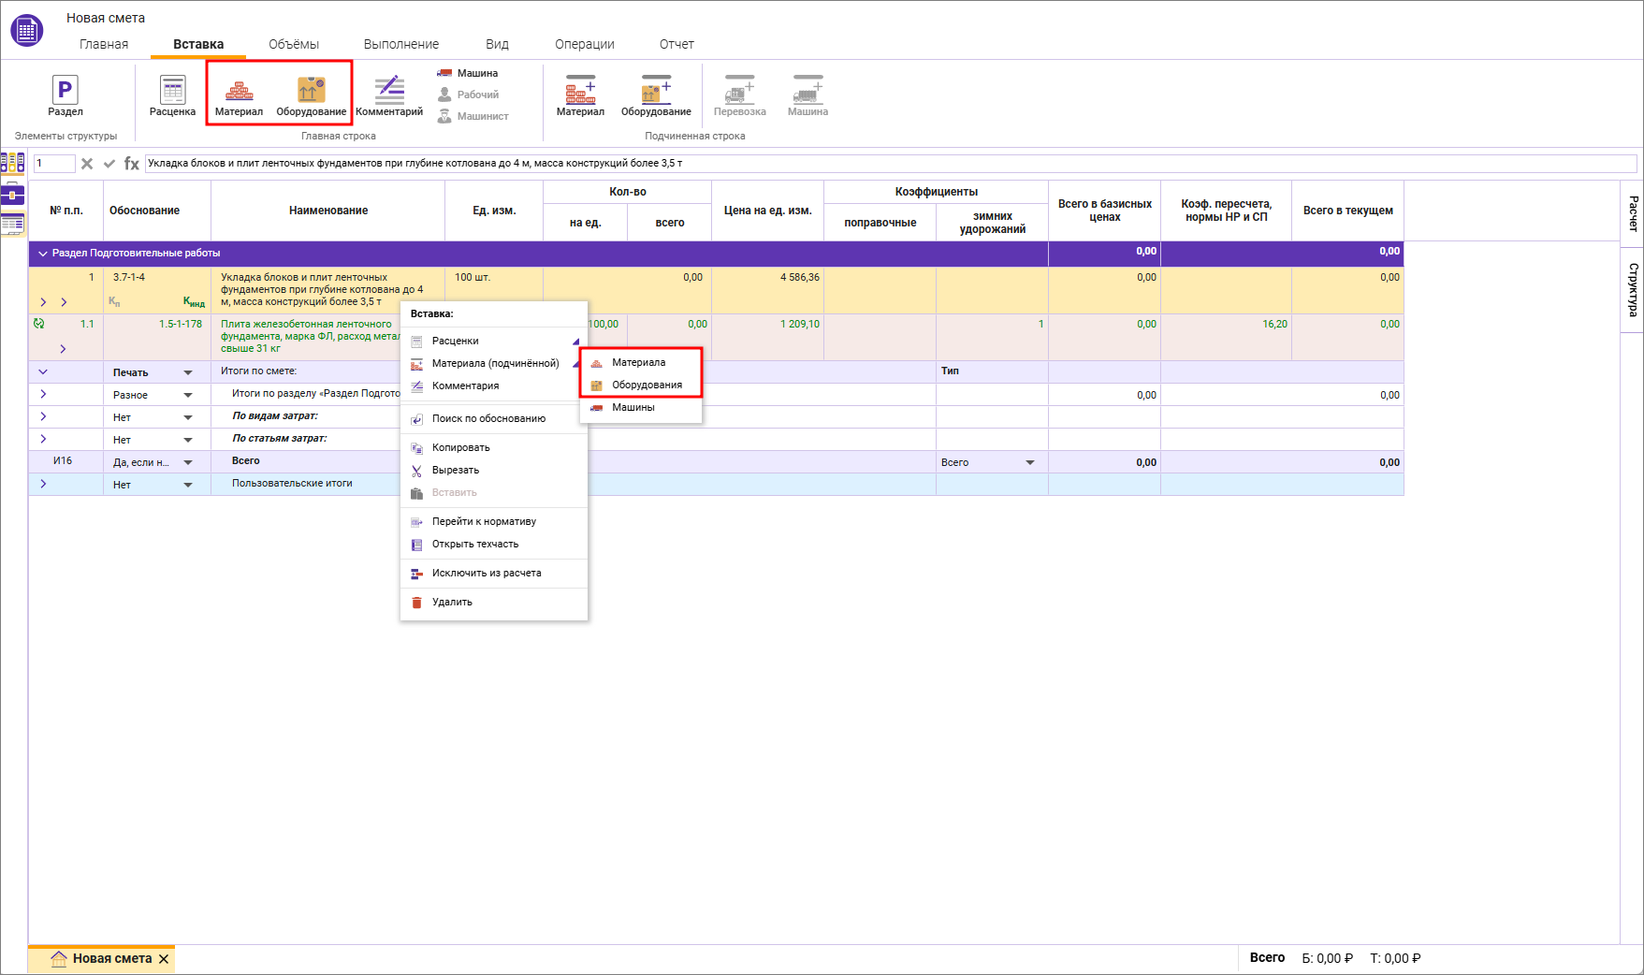The height and width of the screenshot is (975, 1644).
Task: Click Удалить in the context menu
Action: [452, 602]
